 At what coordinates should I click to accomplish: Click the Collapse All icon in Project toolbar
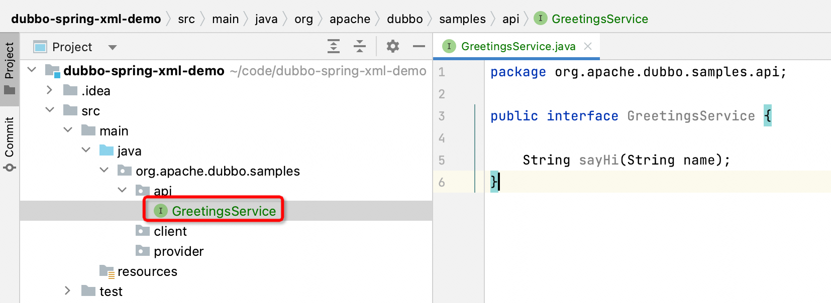(x=360, y=46)
